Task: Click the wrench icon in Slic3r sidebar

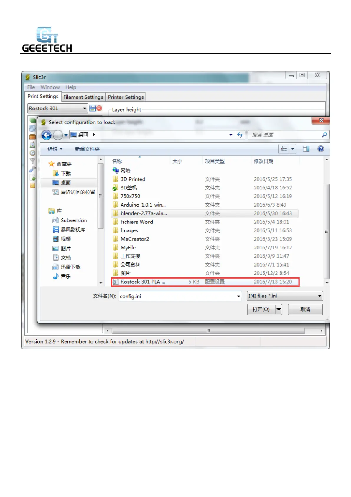Action: coord(32,169)
